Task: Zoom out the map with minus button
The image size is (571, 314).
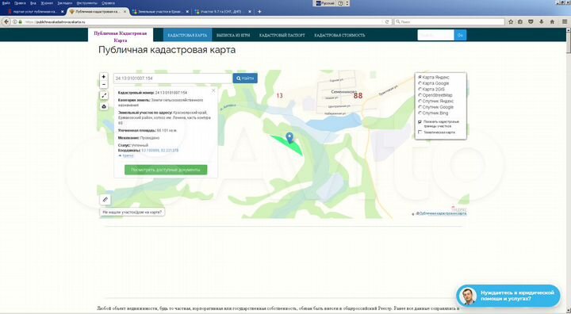Action: pyautogui.click(x=104, y=85)
